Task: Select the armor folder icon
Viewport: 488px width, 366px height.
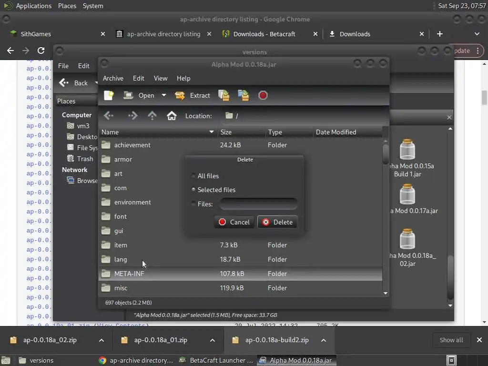Action: 106,159
